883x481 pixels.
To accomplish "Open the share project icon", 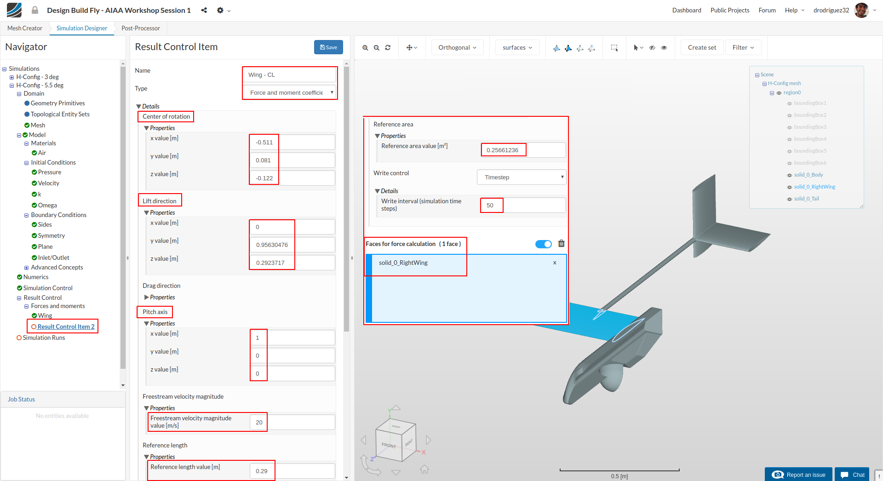I will pos(204,10).
